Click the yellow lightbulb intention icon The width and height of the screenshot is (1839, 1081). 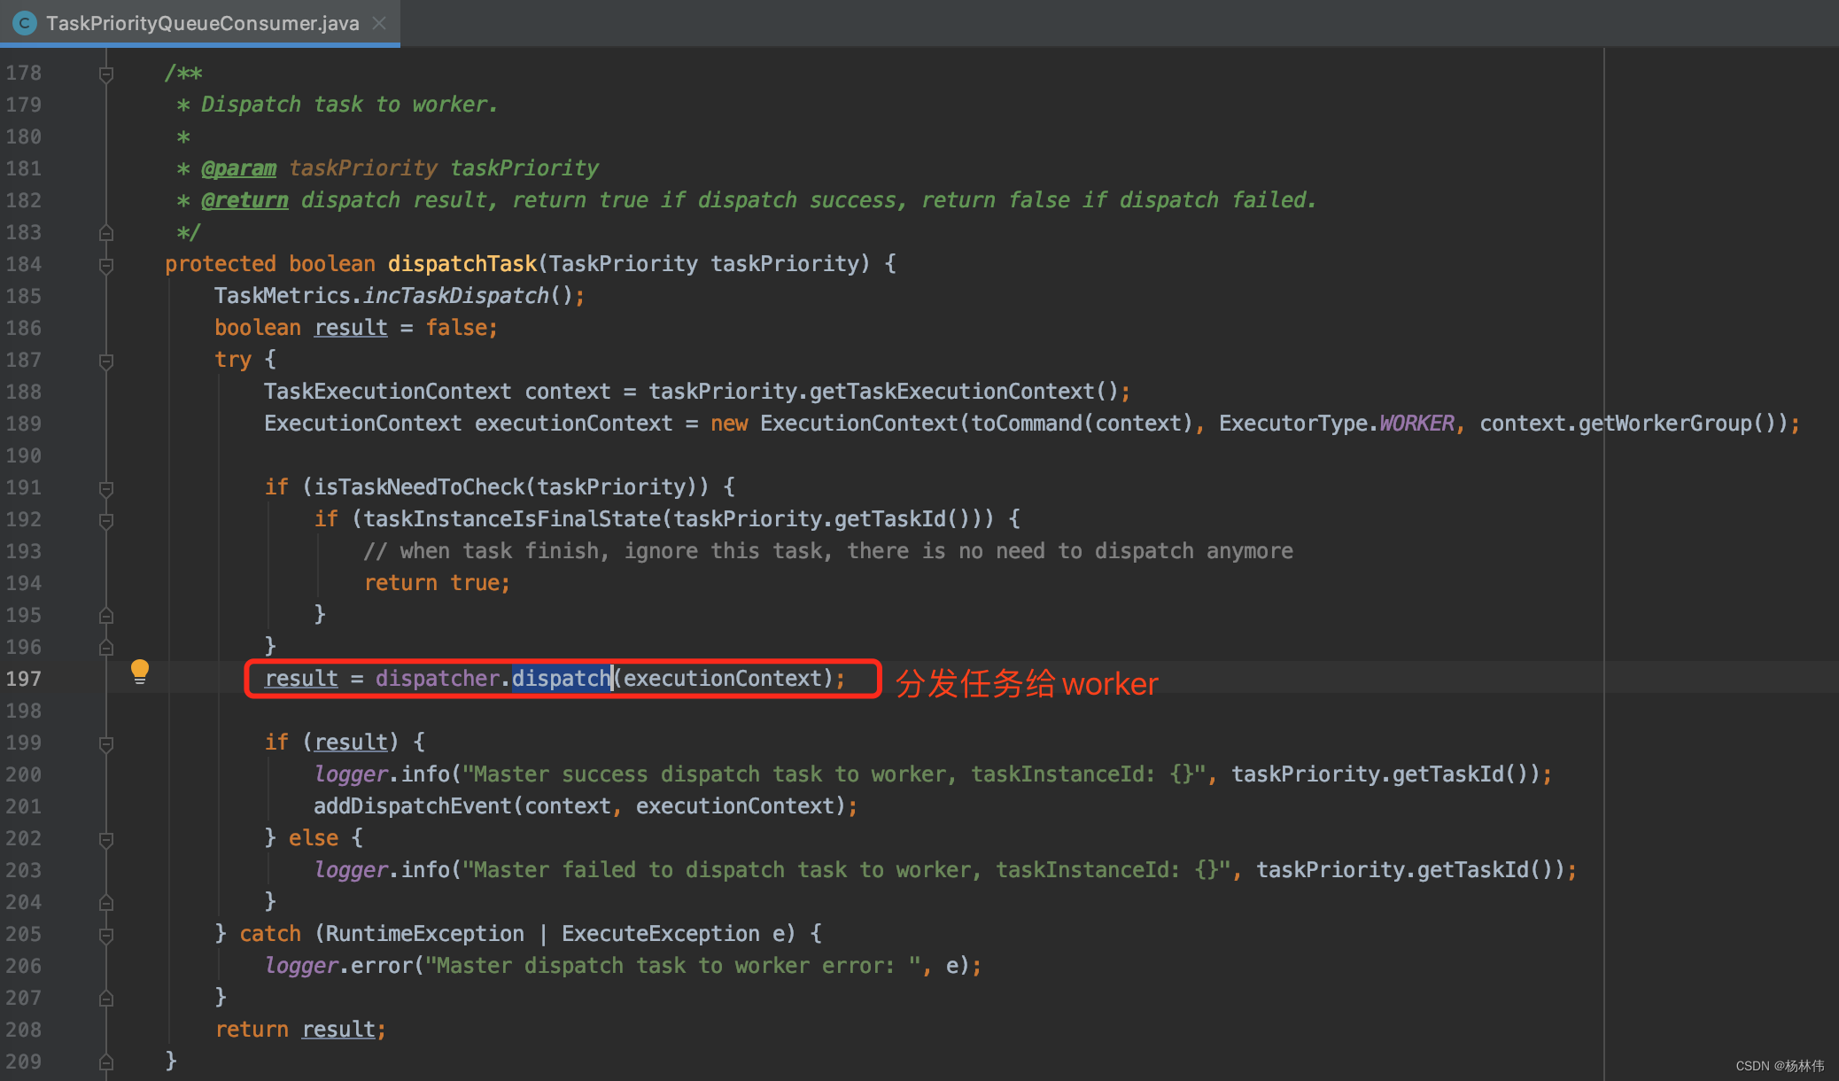140,671
